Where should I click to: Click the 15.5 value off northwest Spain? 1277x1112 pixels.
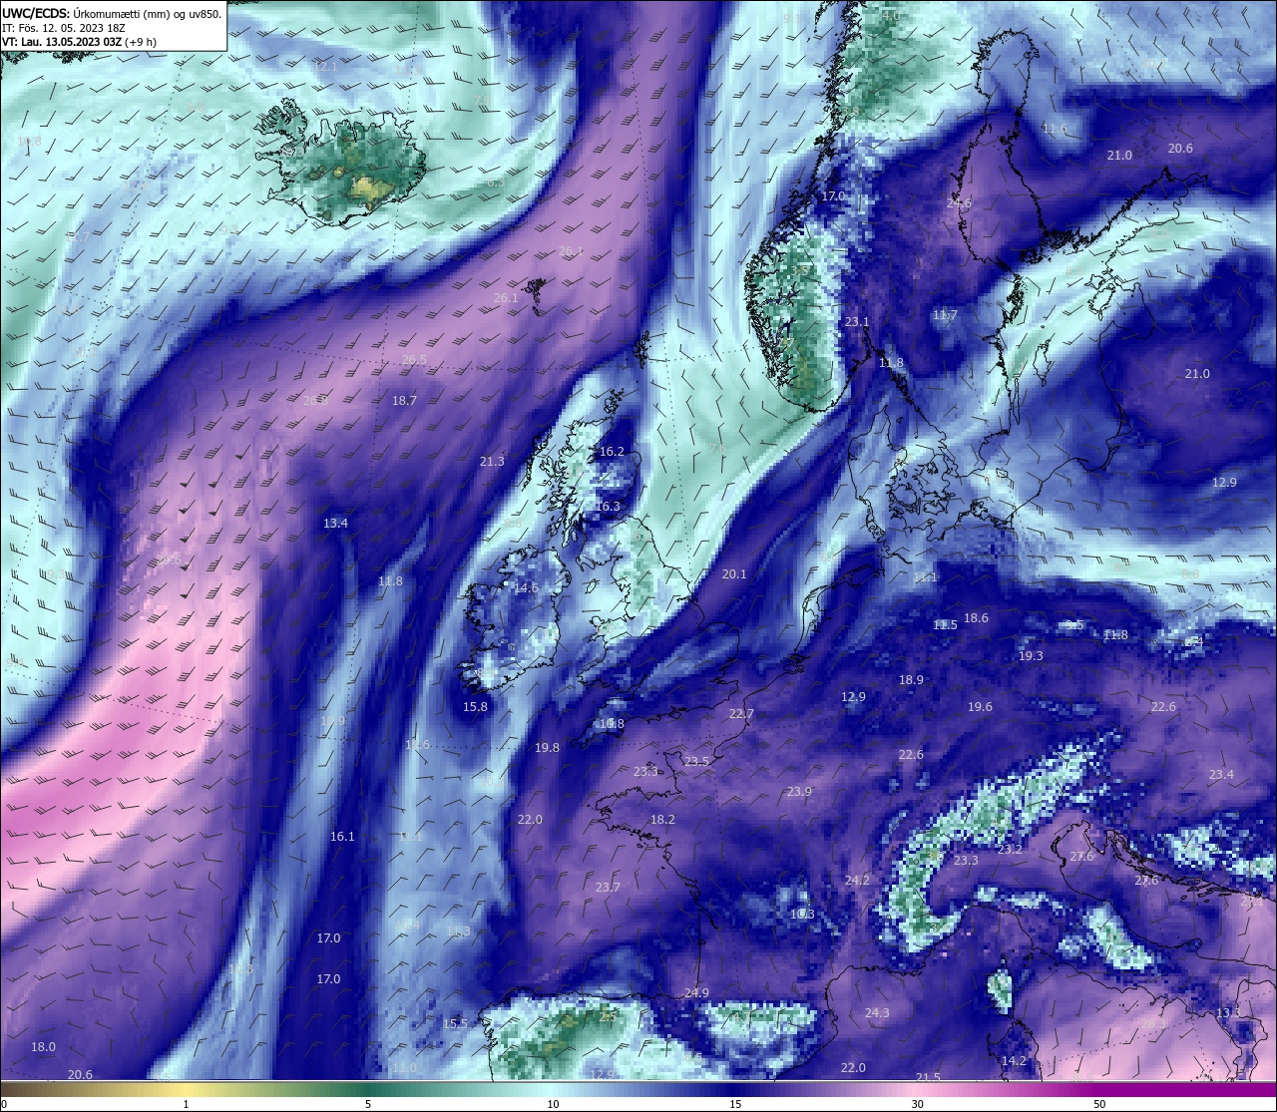455,1024
